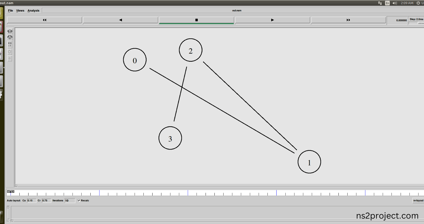Select node 3 in the topology
The height and width of the screenshot is (224, 424).
(x=170, y=138)
